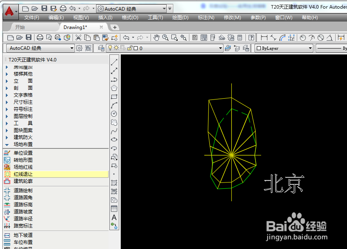Select the Hatch tool
347x249 pixels.
click(114, 183)
